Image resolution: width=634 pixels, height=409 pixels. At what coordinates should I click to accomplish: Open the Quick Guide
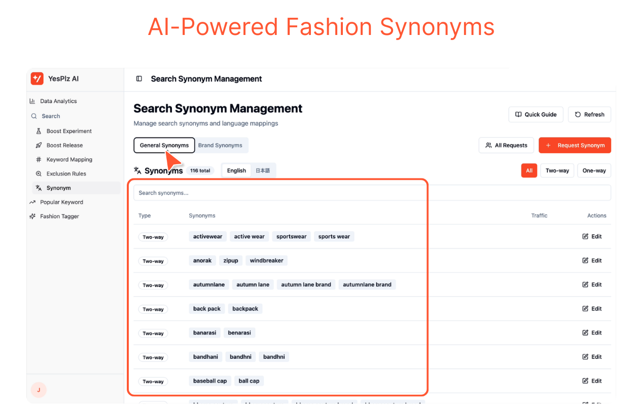pyautogui.click(x=536, y=115)
